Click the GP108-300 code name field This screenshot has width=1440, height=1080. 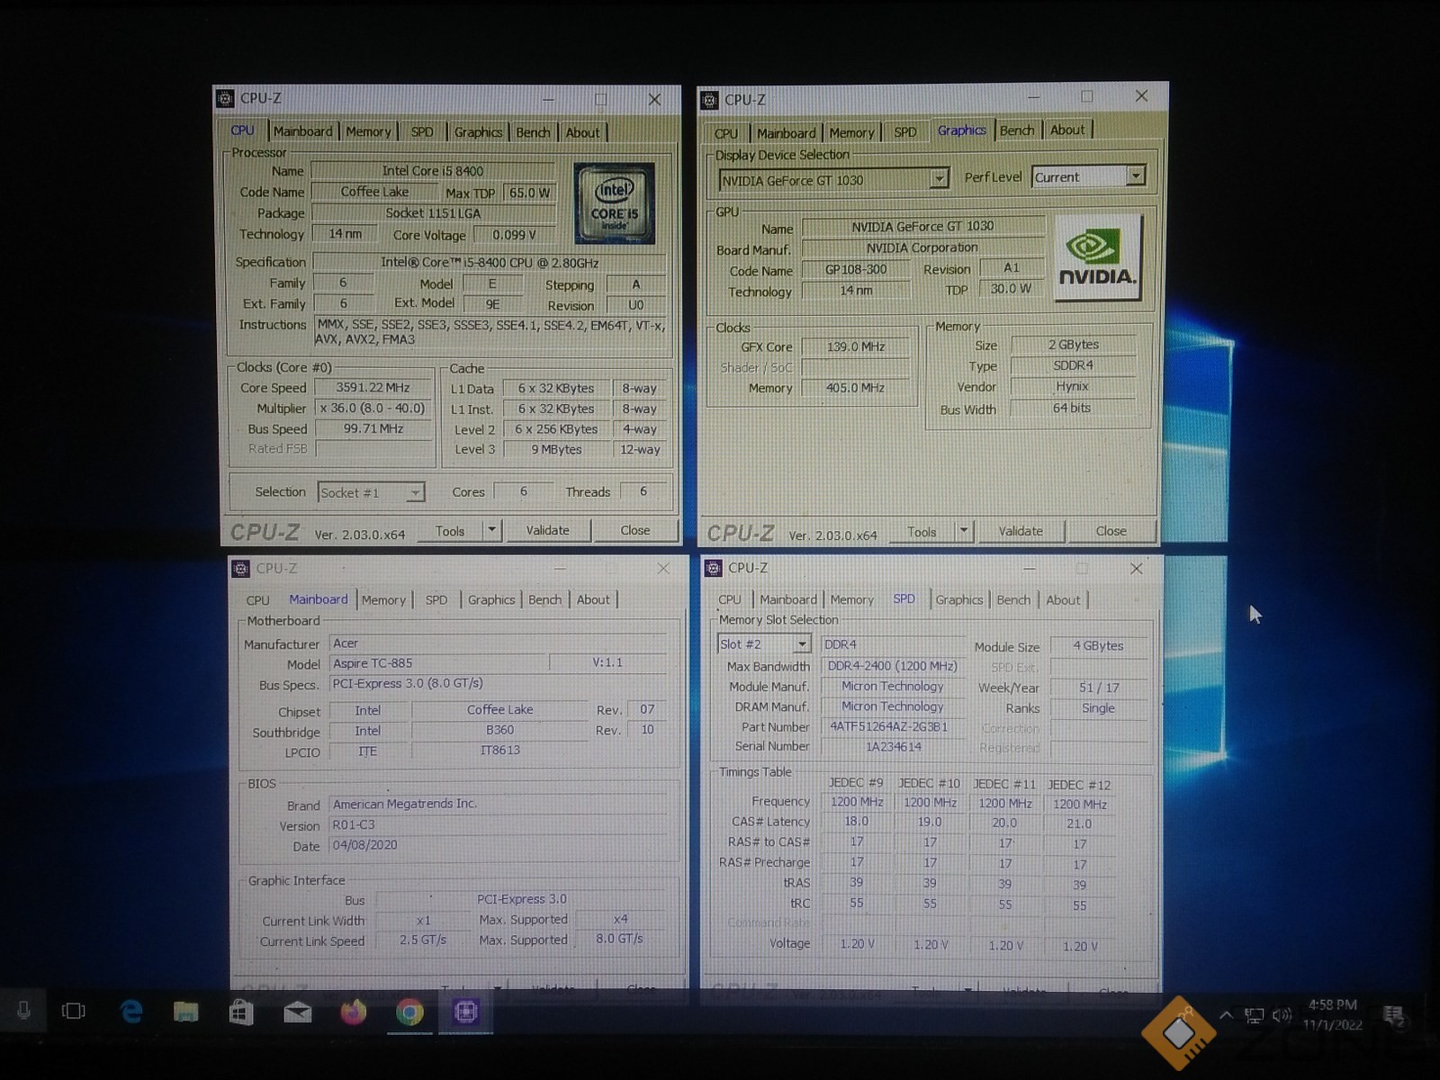856,269
